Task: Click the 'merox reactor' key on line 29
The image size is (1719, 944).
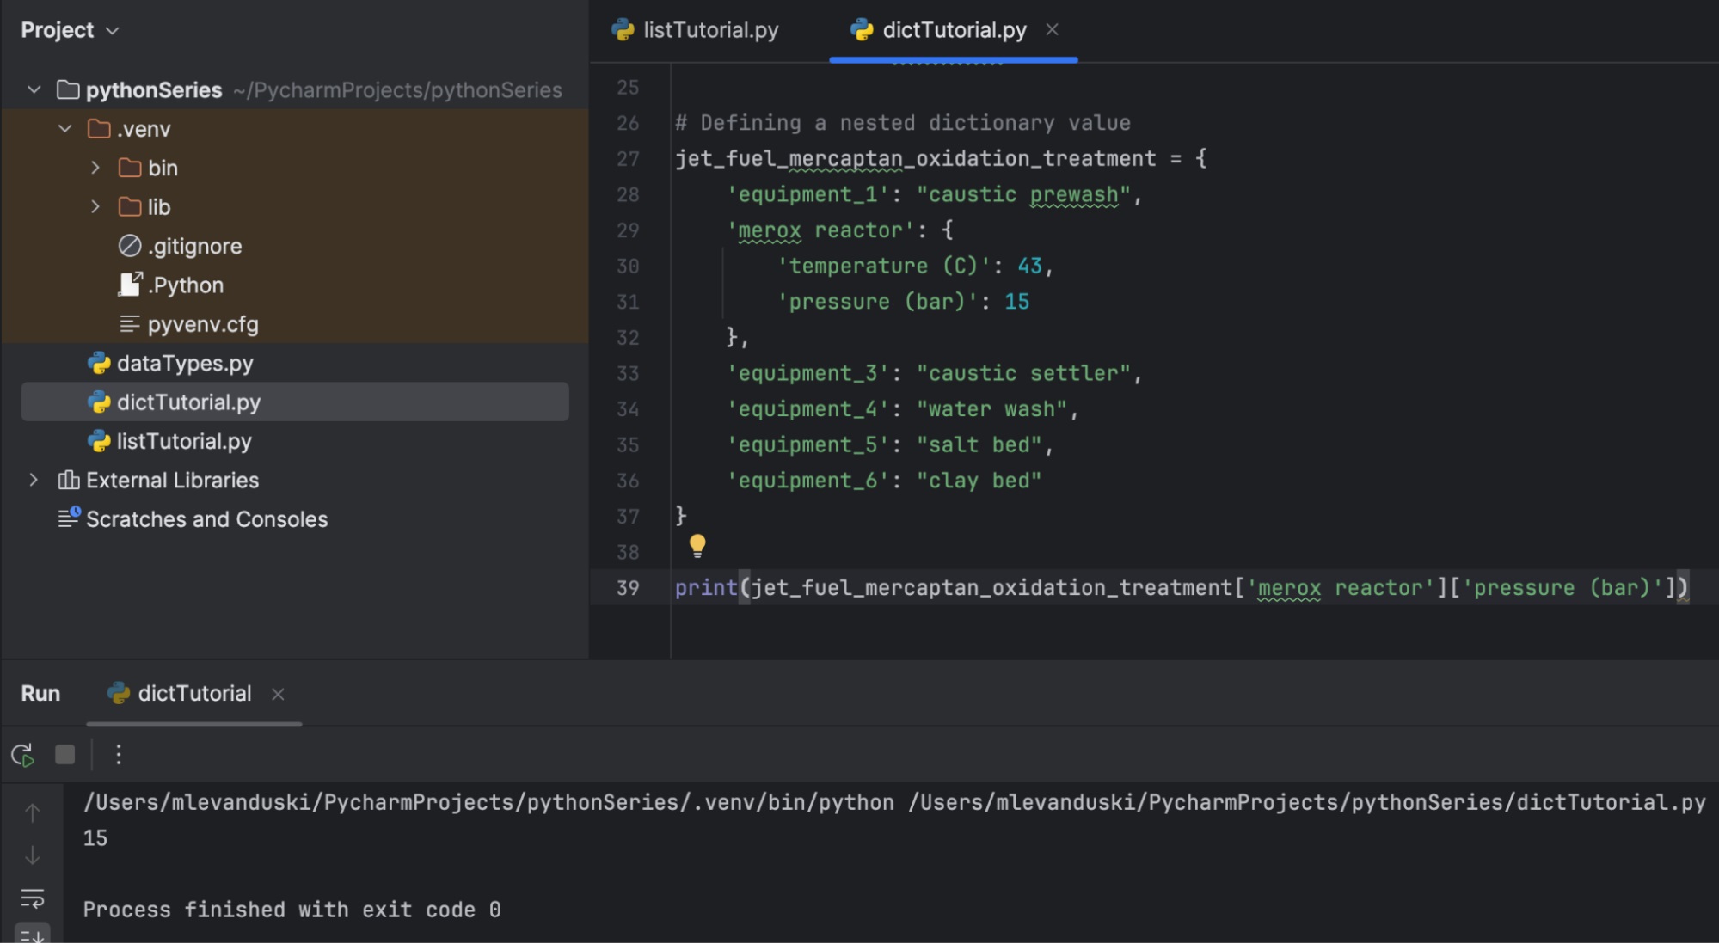Action: click(820, 230)
